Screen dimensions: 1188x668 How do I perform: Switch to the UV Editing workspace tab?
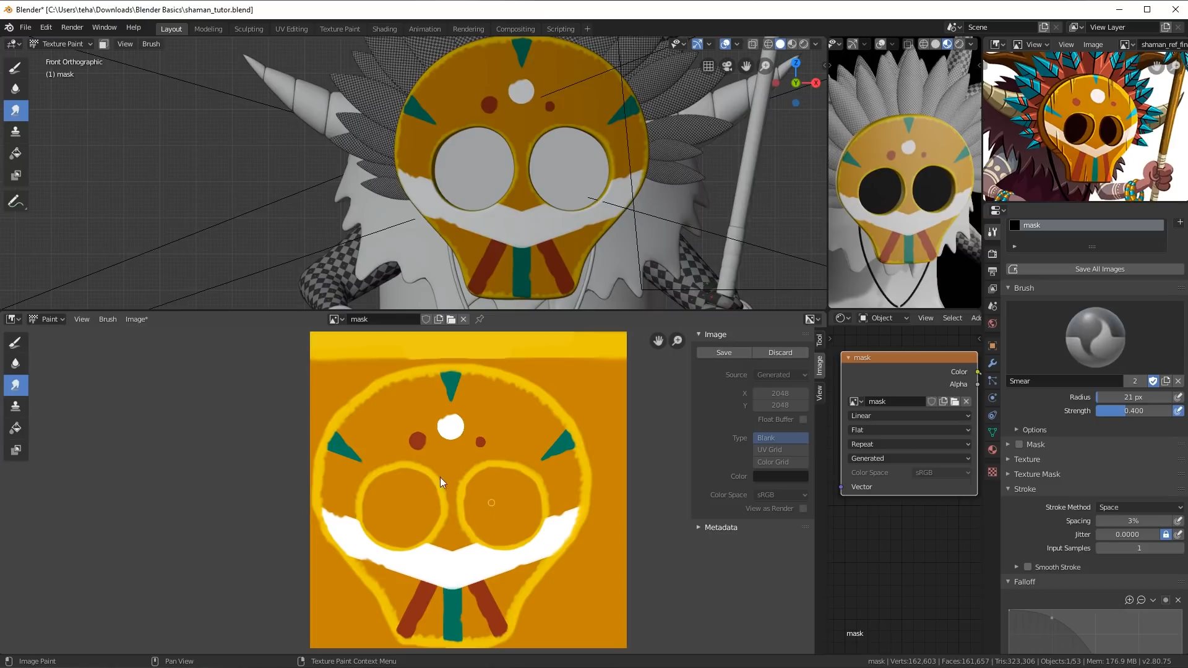[x=291, y=29]
